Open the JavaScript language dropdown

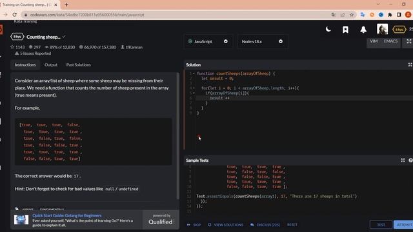[208, 41]
